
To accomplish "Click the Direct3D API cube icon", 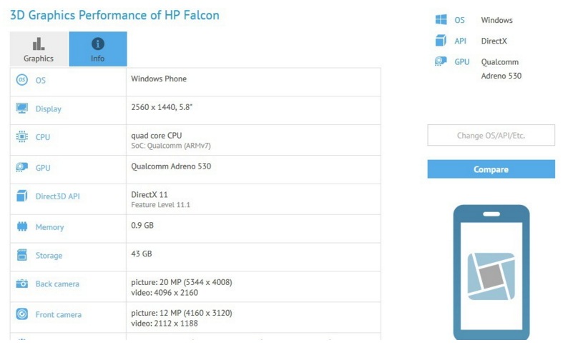I will click(x=22, y=196).
